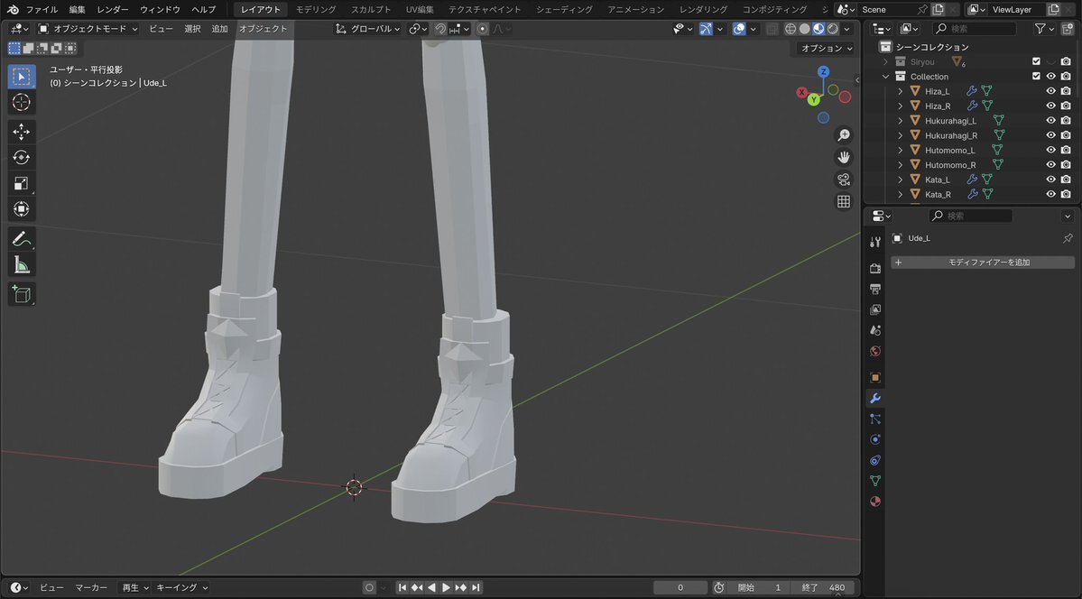The height and width of the screenshot is (599, 1082).
Task: Select the Rotate tool
Action: [22, 158]
